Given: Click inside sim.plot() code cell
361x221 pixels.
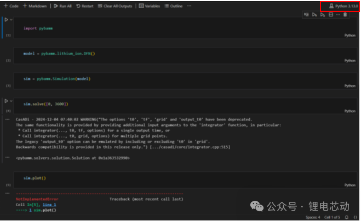Looking at the screenshot, I should 185,179.
